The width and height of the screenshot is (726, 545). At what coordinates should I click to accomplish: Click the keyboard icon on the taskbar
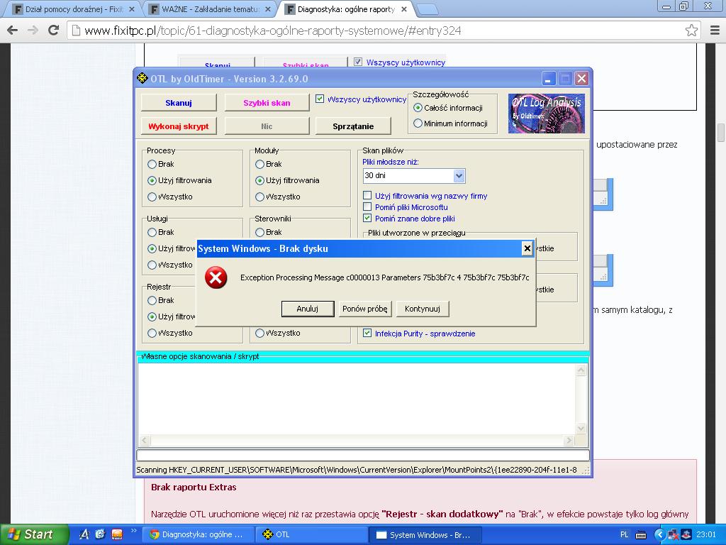641,535
